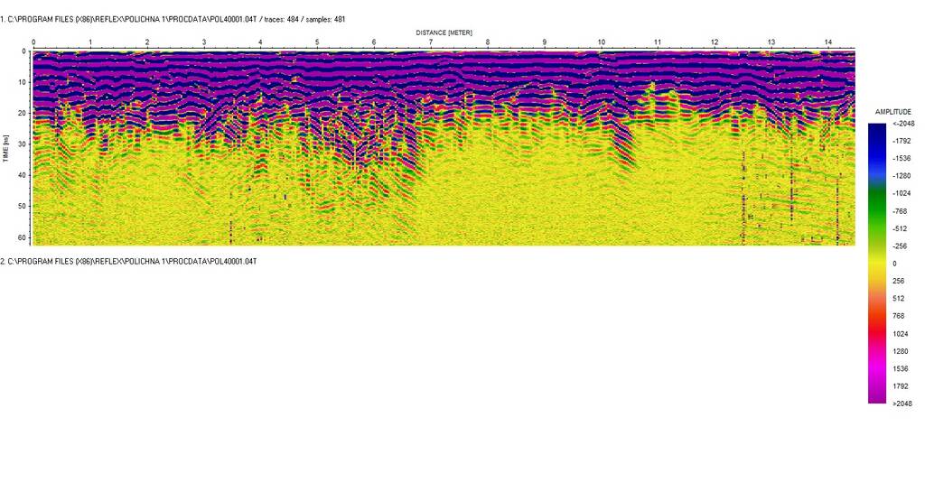Image resolution: width=925 pixels, height=501 pixels.
Task: Select the 14 meter mark on distance axis
Action: pos(827,42)
